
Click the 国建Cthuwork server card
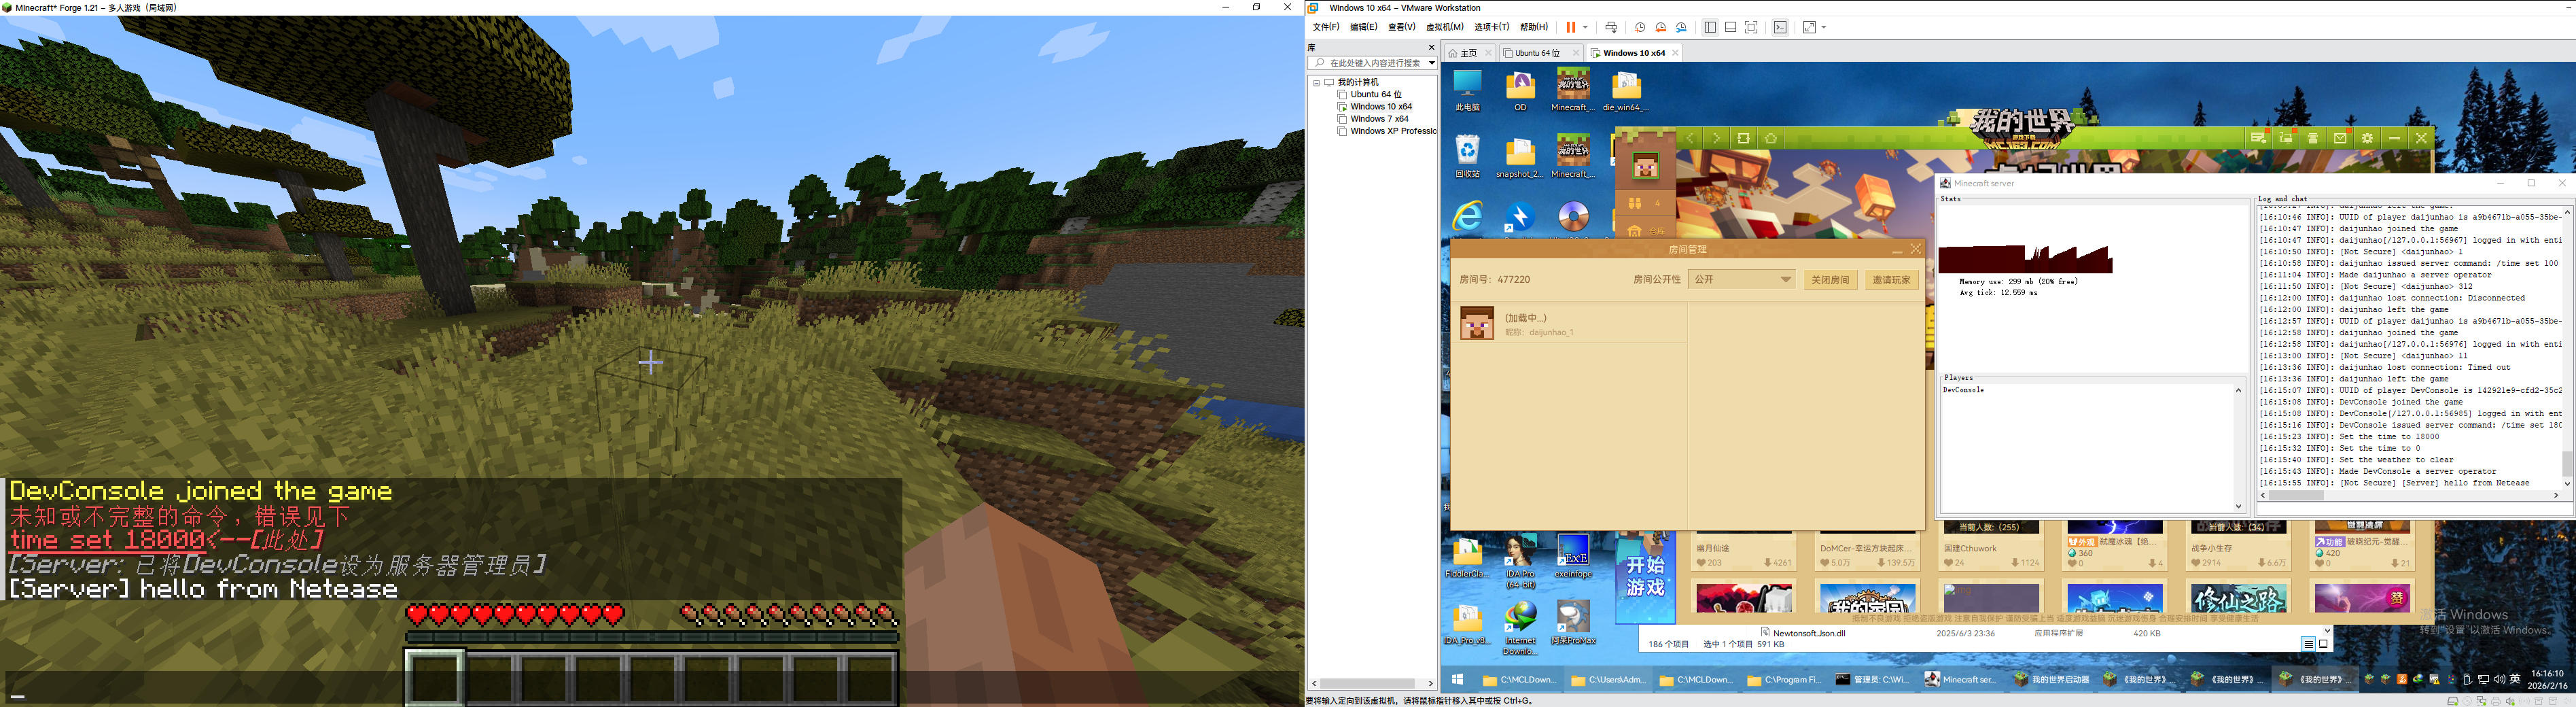click(1991, 545)
